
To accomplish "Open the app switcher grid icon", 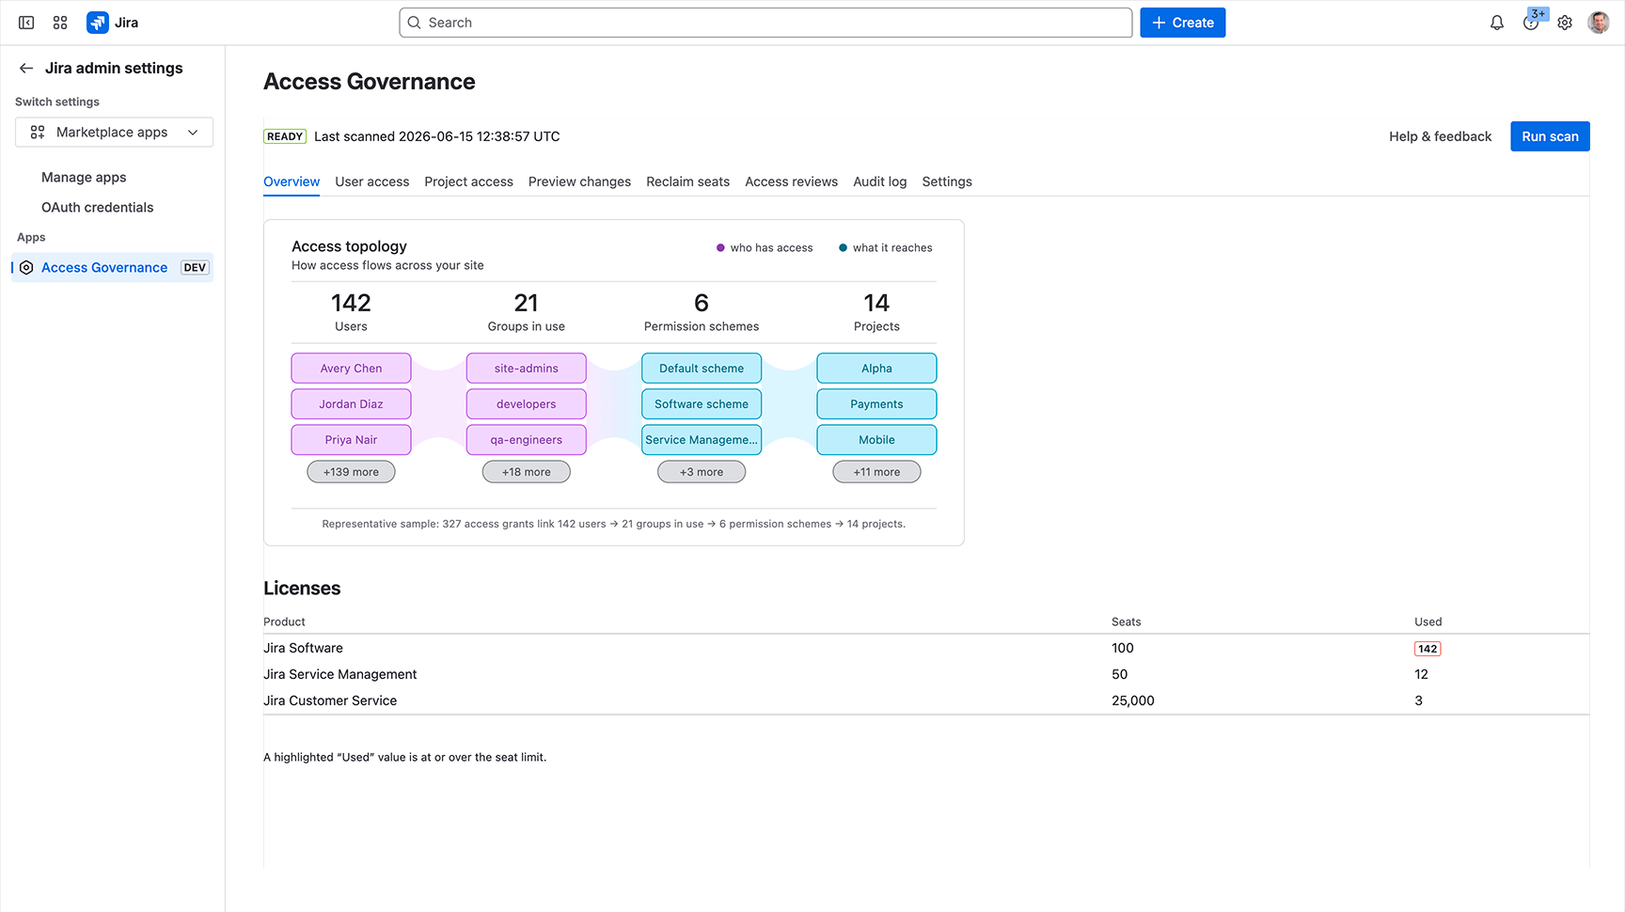I will 60,23.
